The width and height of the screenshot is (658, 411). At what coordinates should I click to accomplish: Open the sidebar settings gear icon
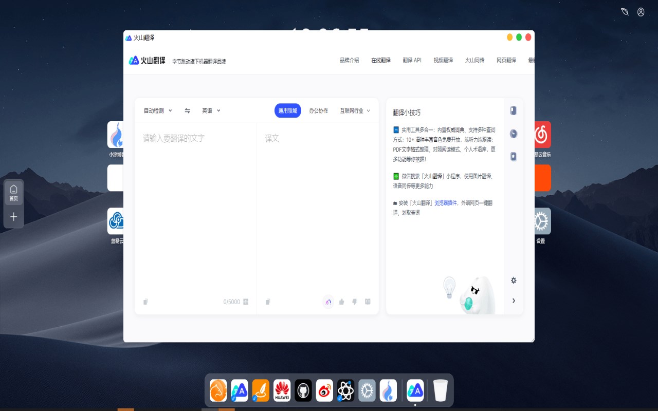513,281
